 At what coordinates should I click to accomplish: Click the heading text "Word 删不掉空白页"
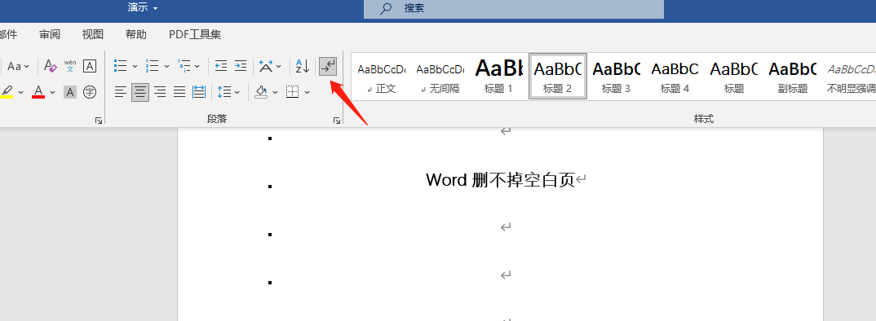500,180
